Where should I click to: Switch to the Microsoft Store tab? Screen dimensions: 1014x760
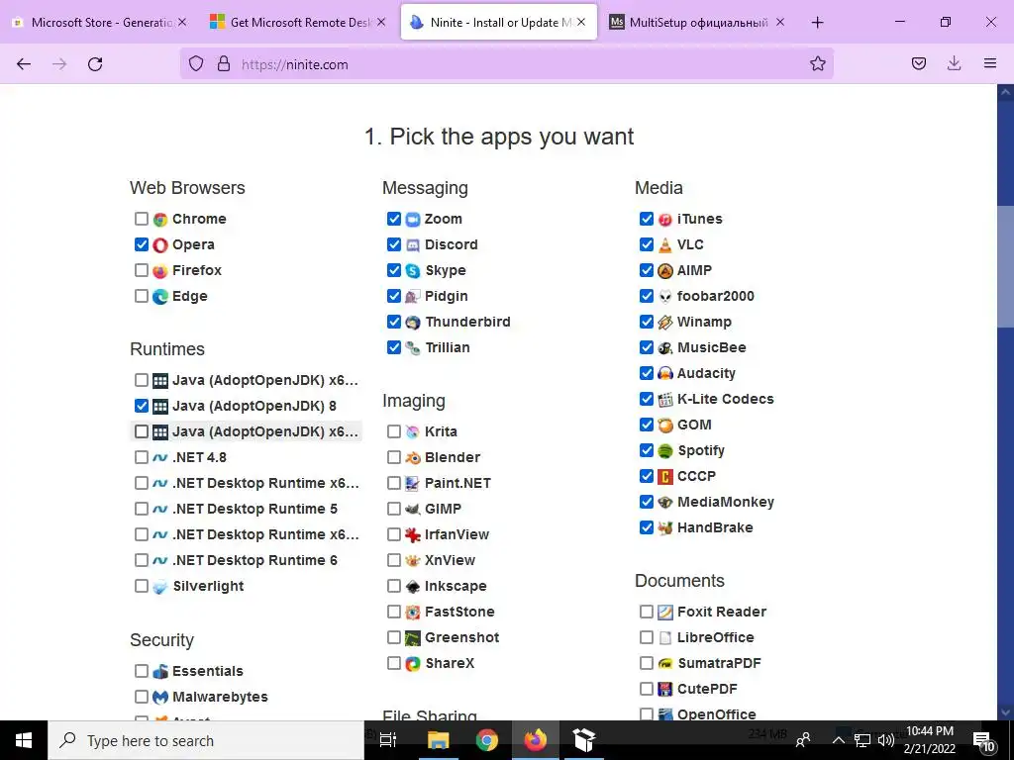coord(100,22)
